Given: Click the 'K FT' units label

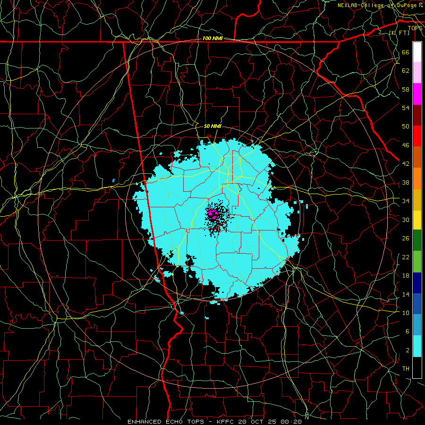Looking at the screenshot, I should tap(399, 33).
